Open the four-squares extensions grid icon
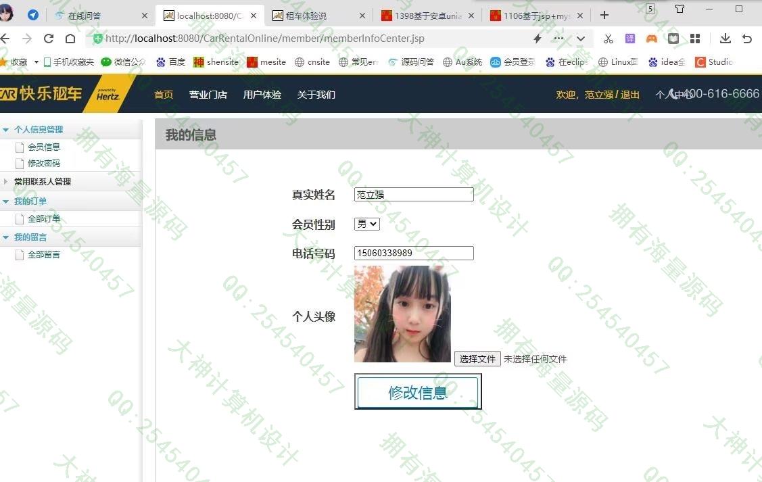This screenshot has height=482, width=762. tap(695, 39)
